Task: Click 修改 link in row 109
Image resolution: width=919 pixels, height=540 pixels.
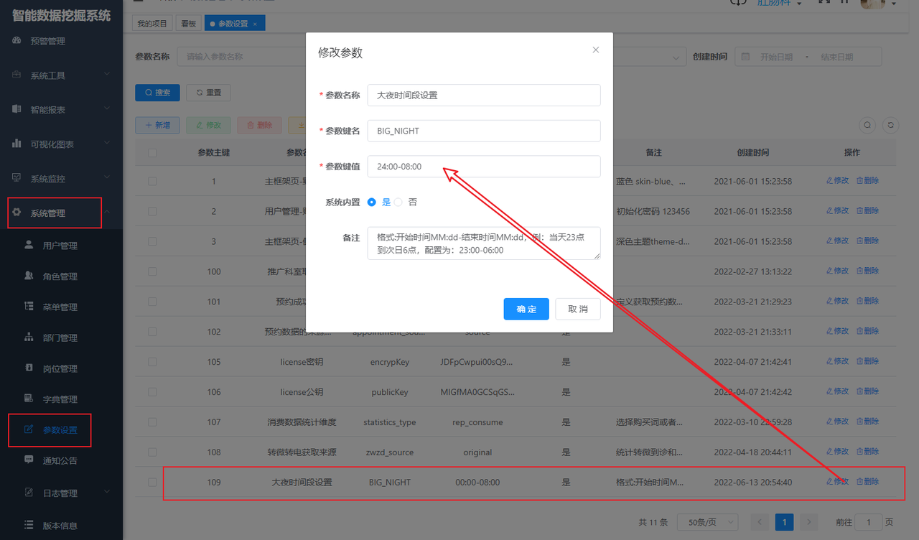Action: [x=838, y=482]
